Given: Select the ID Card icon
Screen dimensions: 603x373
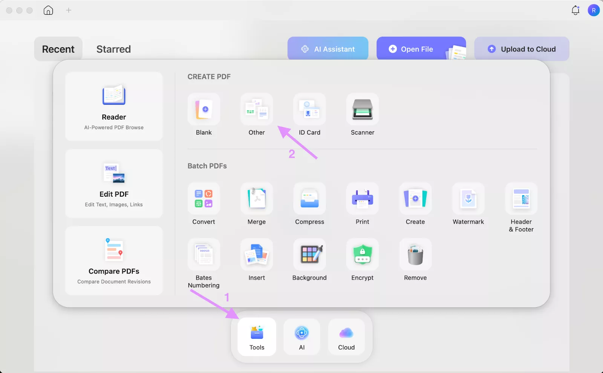Looking at the screenshot, I should coord(309,109).
